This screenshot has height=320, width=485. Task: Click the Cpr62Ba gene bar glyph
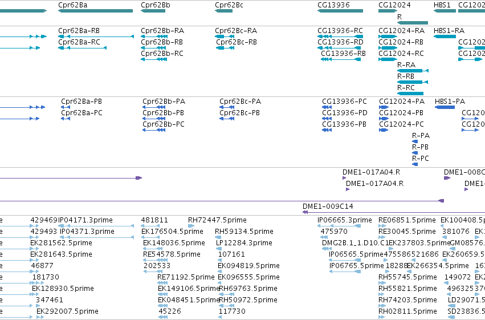click(x=95, y=11)
